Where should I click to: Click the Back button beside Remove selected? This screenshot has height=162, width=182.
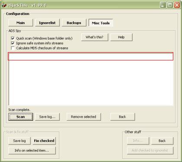tap(123, 117)
